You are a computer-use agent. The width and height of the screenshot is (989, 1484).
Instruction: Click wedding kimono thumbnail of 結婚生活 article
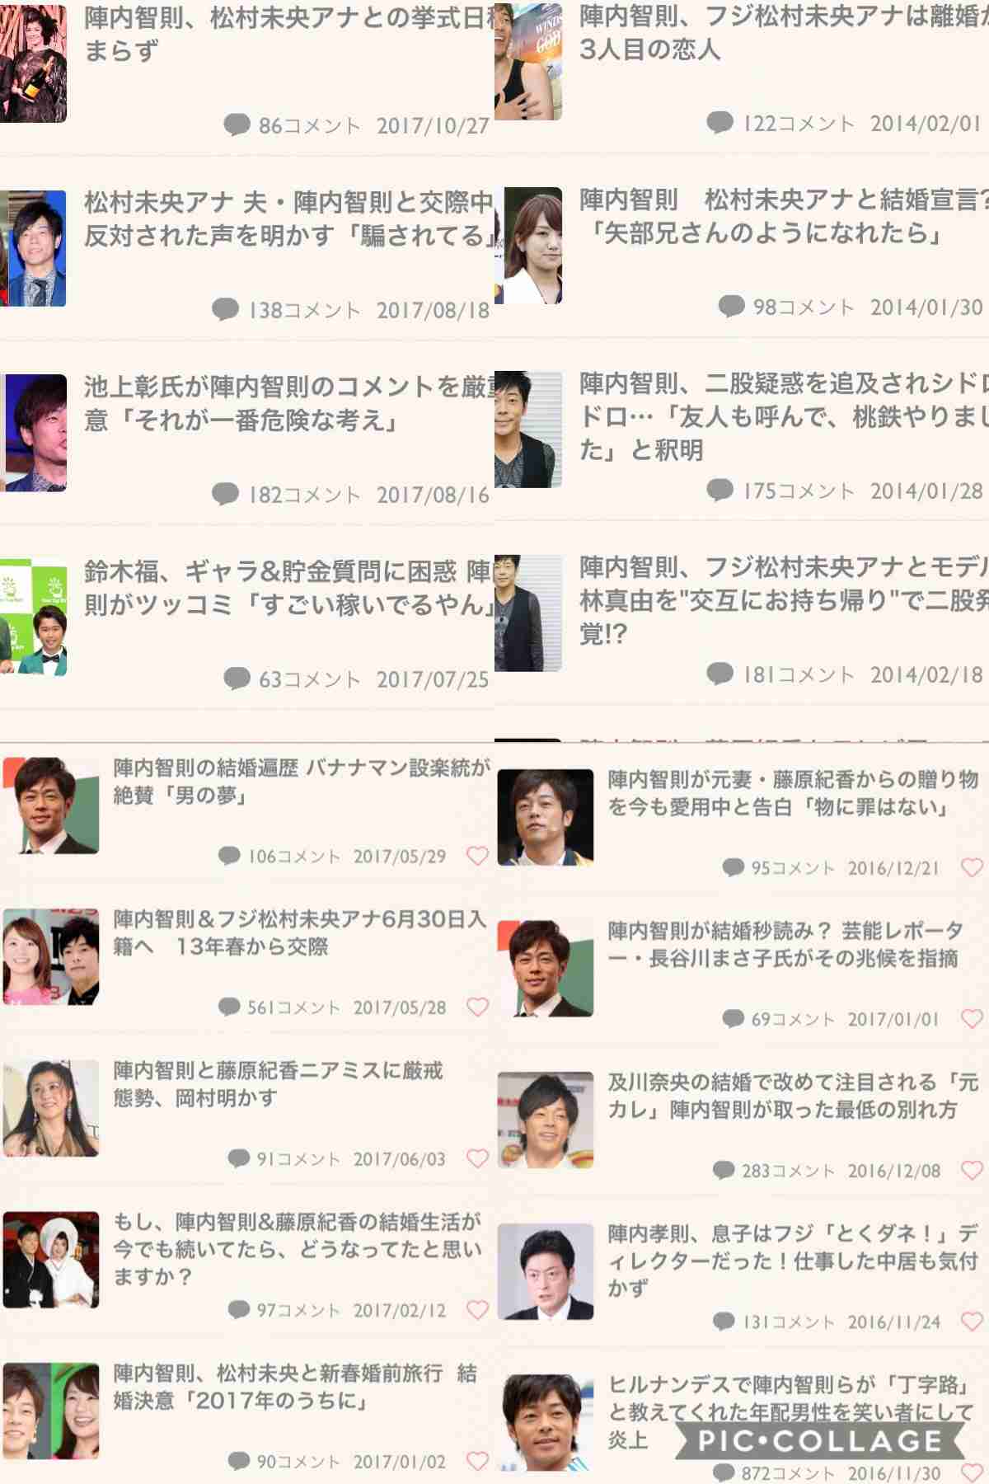pos(51,1260)
